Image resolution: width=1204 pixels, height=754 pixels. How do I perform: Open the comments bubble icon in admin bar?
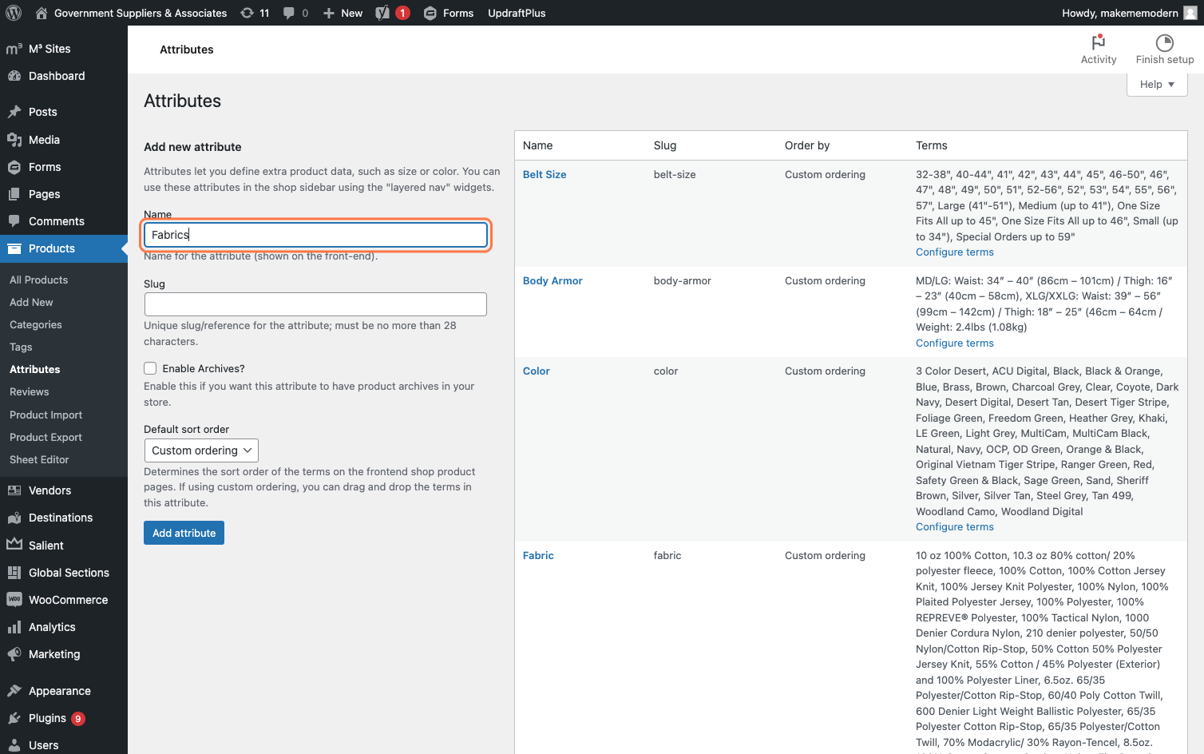coord(289,13)
